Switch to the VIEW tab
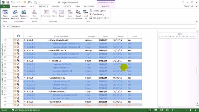This screenshot has height=112, width=199. click(77, 7)
